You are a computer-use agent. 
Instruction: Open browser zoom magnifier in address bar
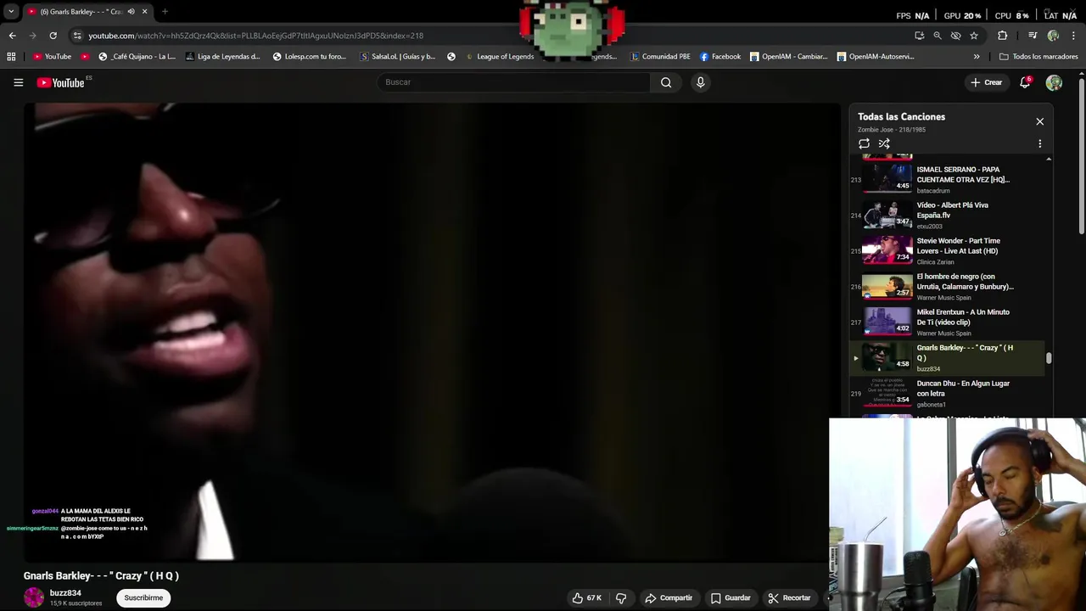[938, 36]
